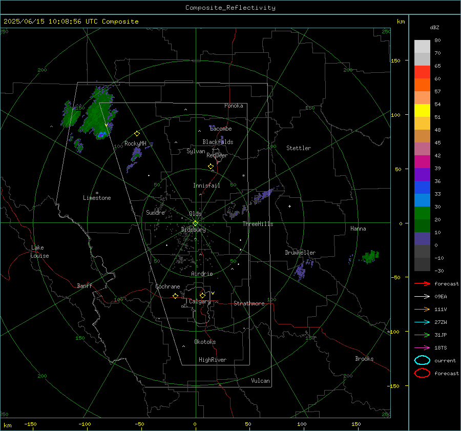Select the orange 57-60 dBZ swatch
Screen dimensions: 461x431
point(422,85)
